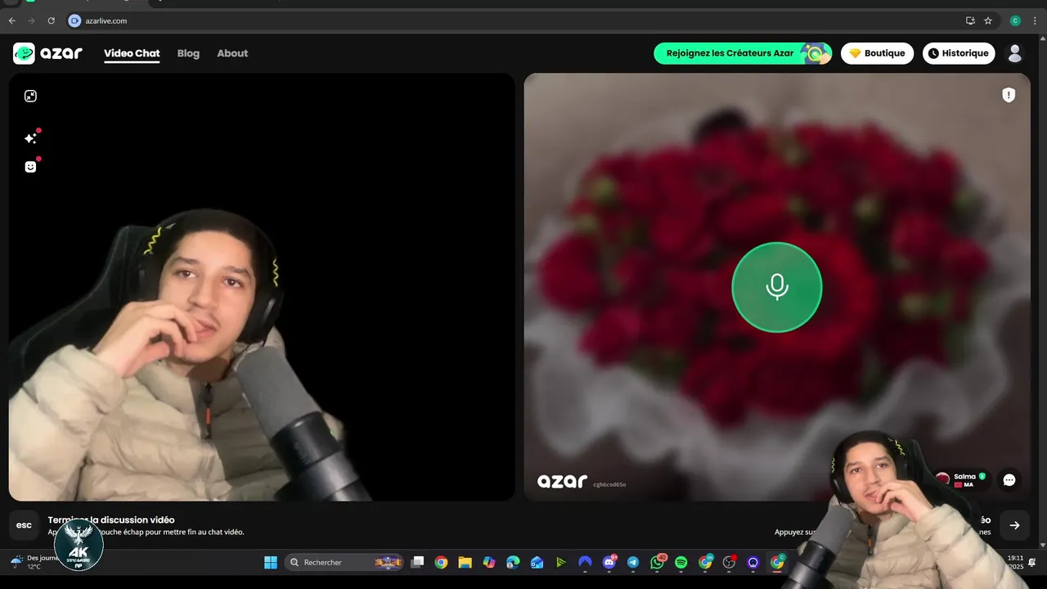Click the taskbar Rechercher search box

point(346,562)
